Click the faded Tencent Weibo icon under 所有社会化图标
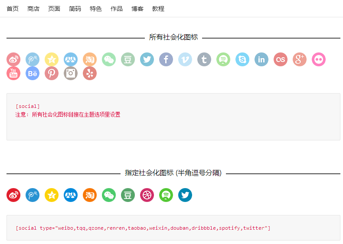The width and height of the screenshot is (343, 244). 33,59
